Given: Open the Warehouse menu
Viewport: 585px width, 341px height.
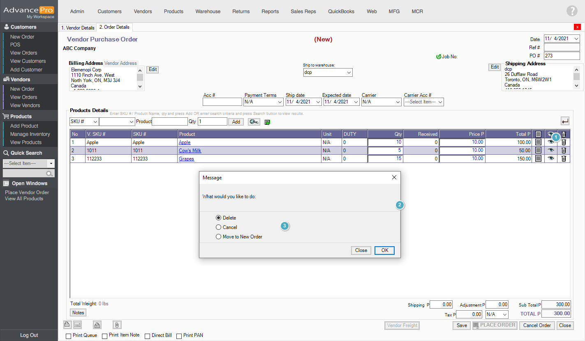Looking at the screenshot, I should pos(208,11).
